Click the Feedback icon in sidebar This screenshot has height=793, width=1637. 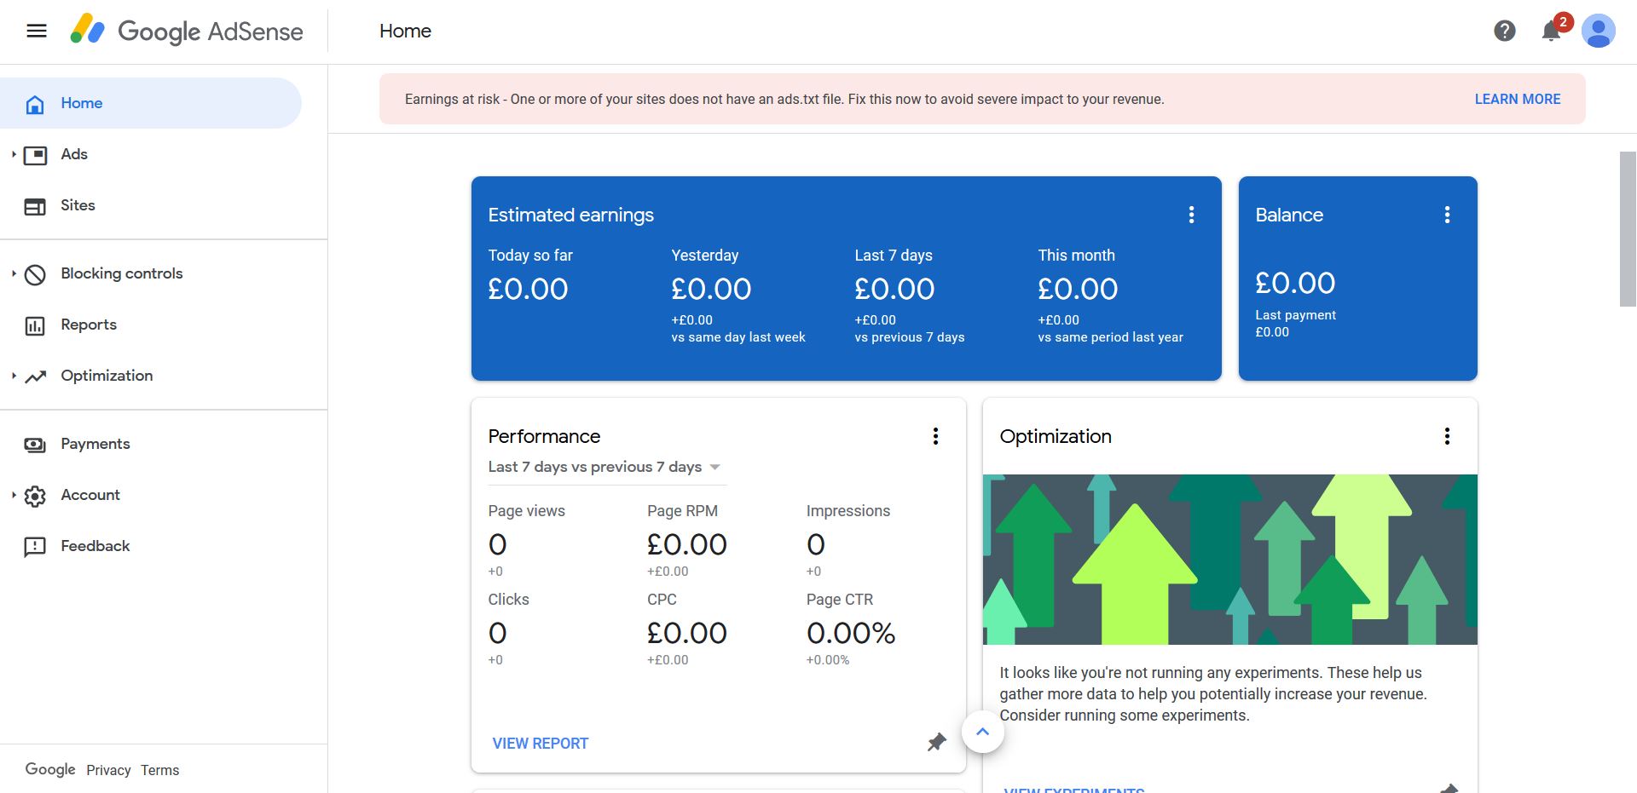point(35,547)
